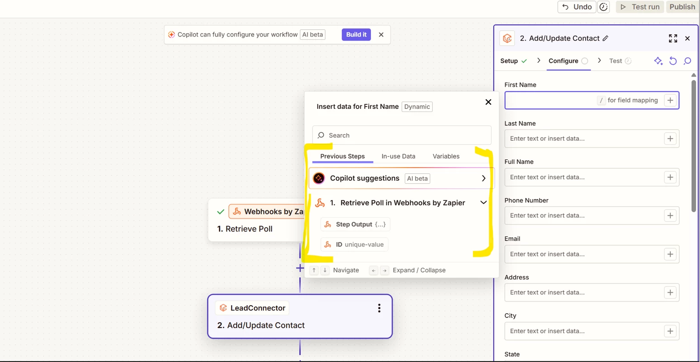The height and width of the screenshot is (362, 700).
Task: Close the Add/Update Contact panel
Action: (687, 38)
